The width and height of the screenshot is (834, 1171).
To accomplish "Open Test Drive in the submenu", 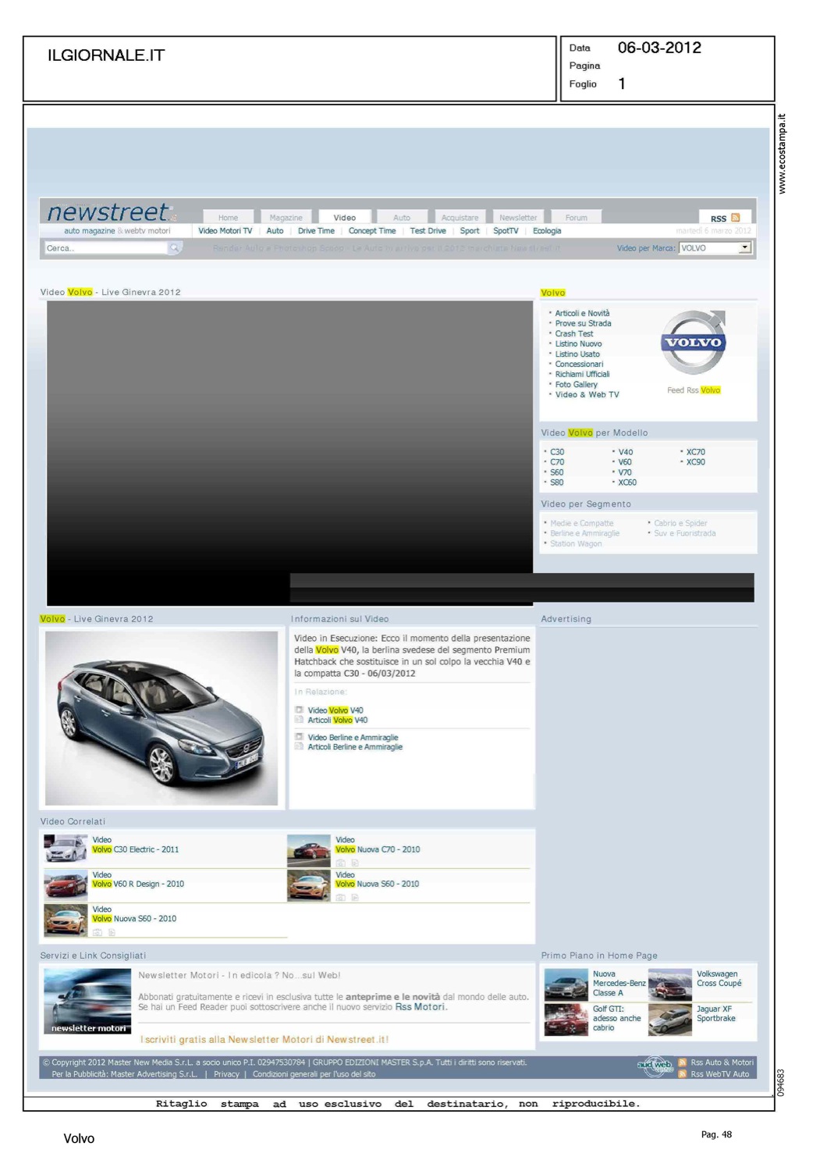I will [428, 231].
